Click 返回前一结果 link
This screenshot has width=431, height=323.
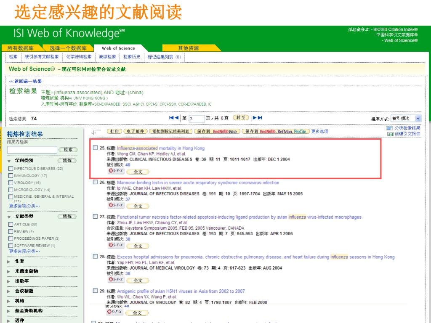[x=25, y=81]
